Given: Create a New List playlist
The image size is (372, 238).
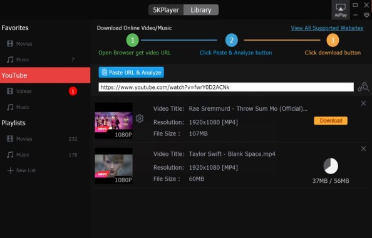Looking at the screenshot, I should click(45, 170).
